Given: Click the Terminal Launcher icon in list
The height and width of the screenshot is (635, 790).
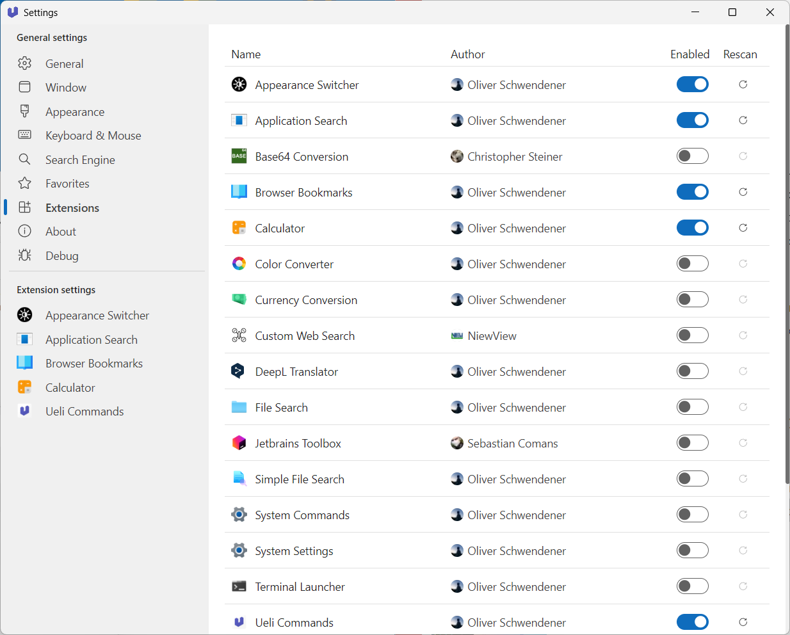Looking at the screenshot, I should (x=239, y=586).
